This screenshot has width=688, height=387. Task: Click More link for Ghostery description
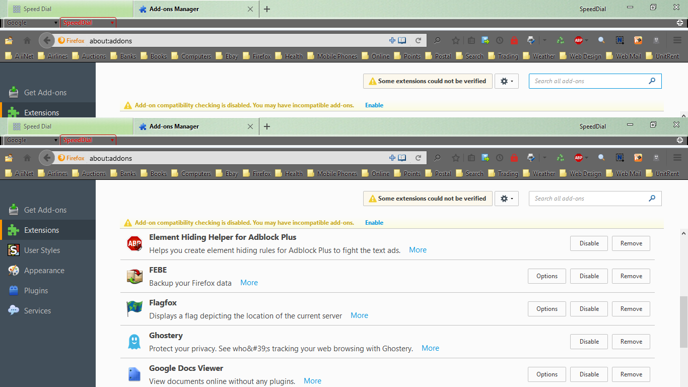(x=430, y=348)
